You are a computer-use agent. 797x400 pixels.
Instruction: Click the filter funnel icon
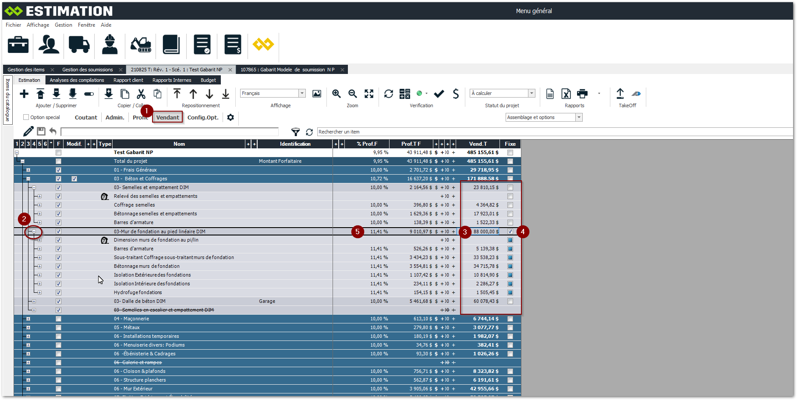pyautogui.click(x=296, y=132)
